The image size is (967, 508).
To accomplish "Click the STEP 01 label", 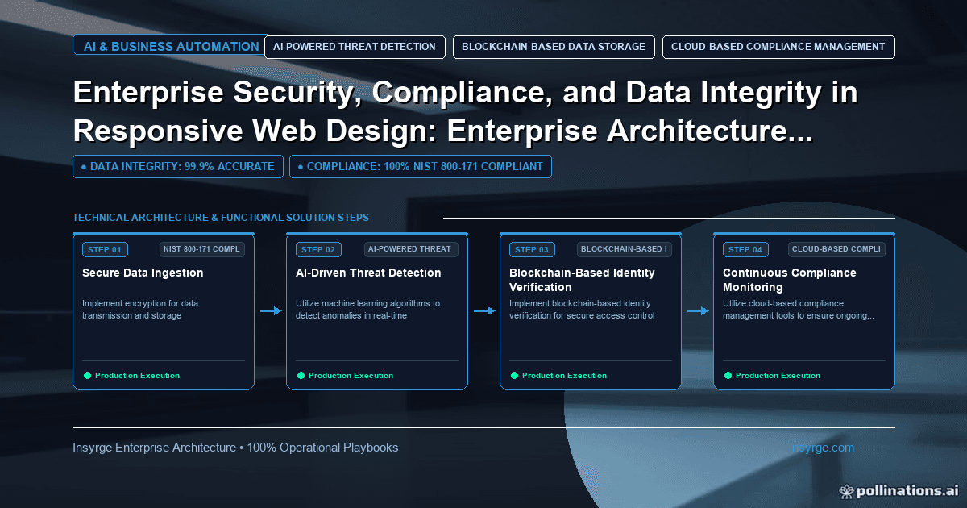I will click(x=105, y=250).
